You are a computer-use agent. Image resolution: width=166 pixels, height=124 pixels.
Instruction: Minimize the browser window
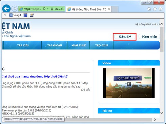(x=144, y=2)
